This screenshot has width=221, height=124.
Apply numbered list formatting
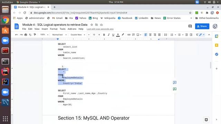tap(172, 35)
